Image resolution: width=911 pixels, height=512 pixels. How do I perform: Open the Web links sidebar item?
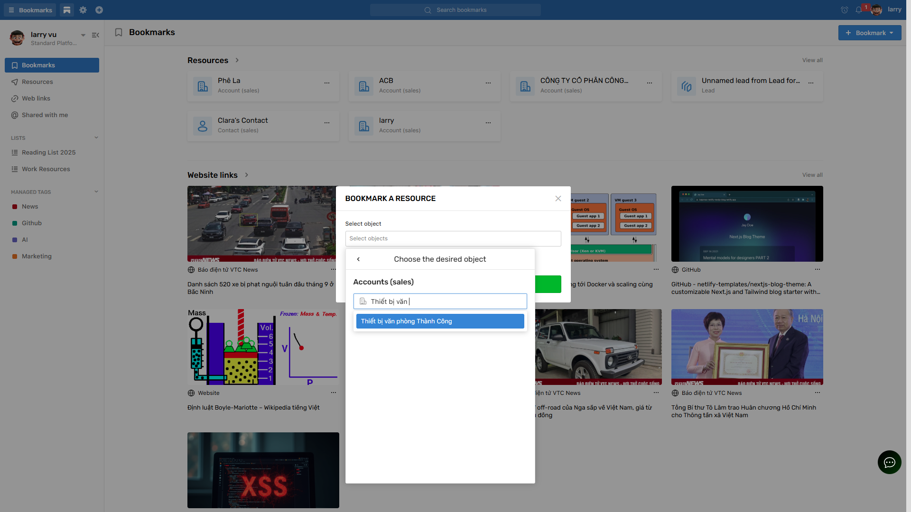(36, 99)
